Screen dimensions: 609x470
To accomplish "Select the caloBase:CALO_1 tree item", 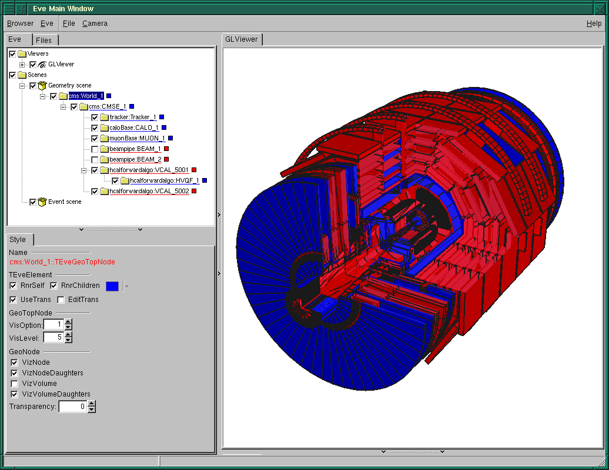I will [134, 128].
